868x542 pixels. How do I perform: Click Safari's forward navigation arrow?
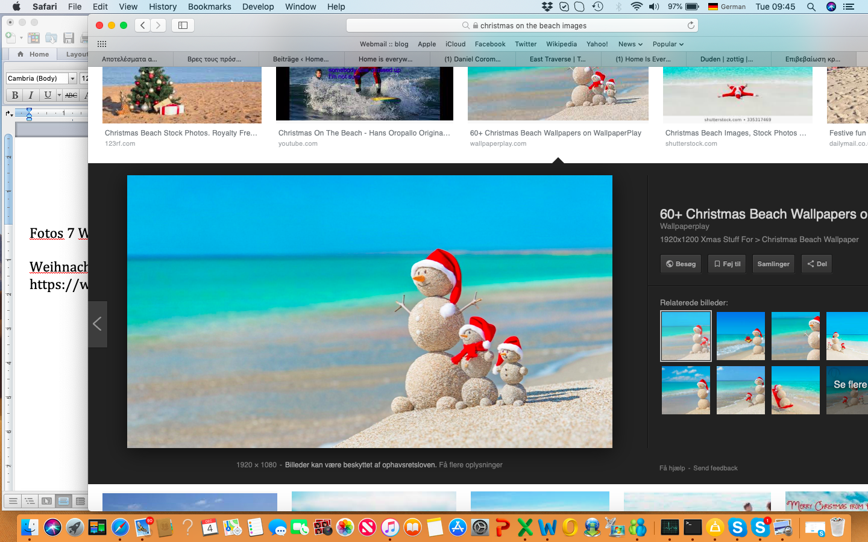click(158, 25)
